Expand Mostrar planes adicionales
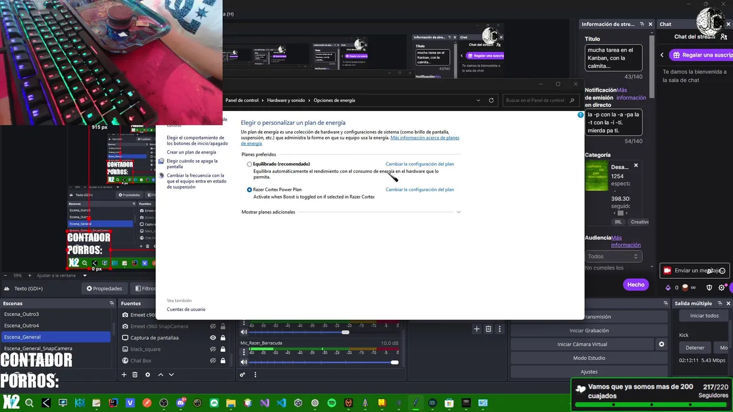Screen dimensions: 733x412 (458, 212)
